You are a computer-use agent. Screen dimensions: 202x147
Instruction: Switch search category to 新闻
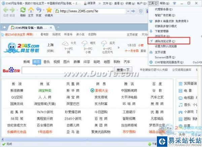coord(27,62)
